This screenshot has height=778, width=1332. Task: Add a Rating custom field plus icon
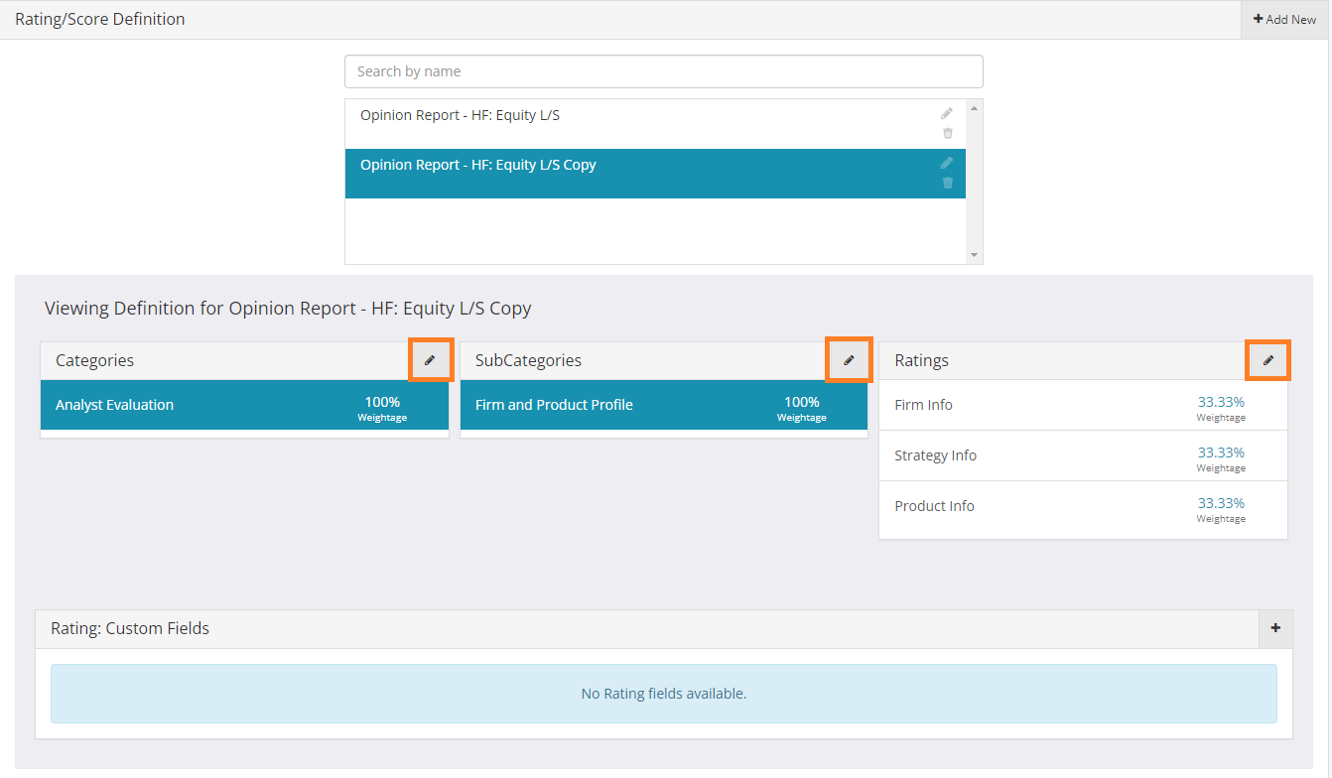click(1275, 628)
